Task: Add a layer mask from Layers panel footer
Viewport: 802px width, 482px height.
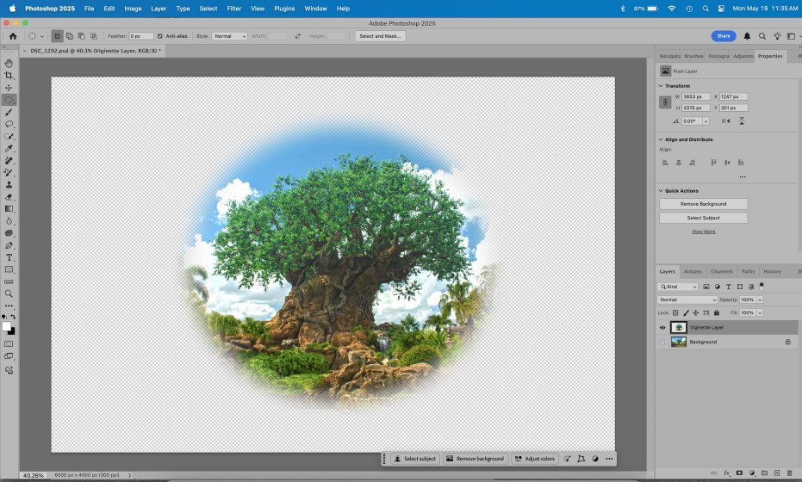Action: coord(739,473)
